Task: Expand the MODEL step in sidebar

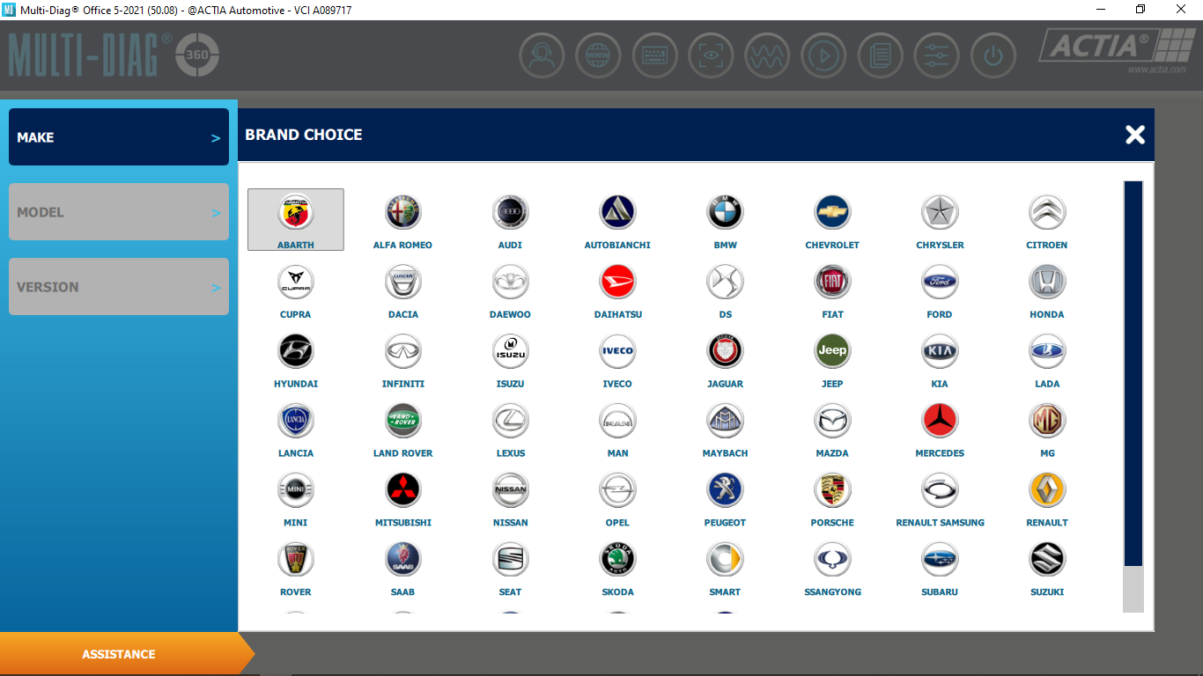Action: [119, 212]
